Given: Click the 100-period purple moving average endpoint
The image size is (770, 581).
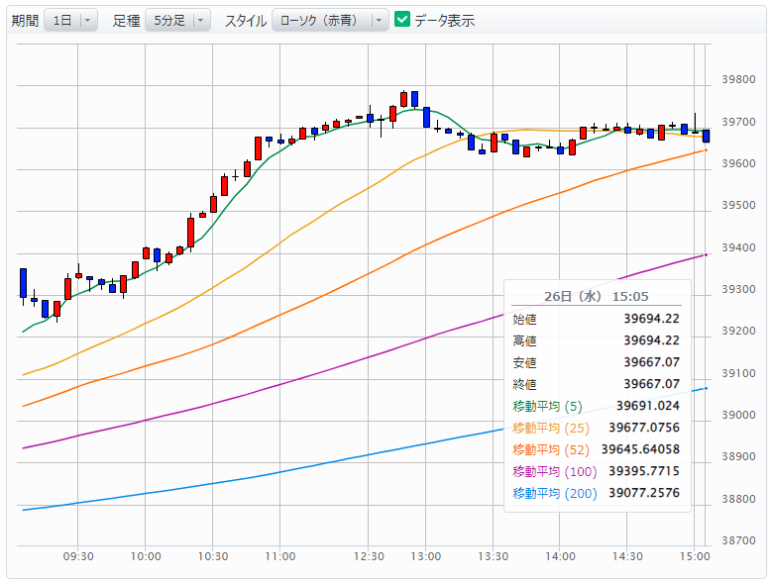Looking at the screenshot, I should [706, 255].
